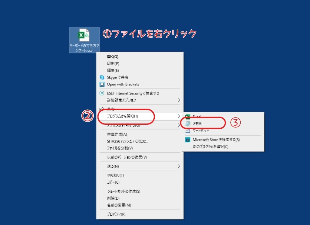Click the Notepad (メモ帳) icon in submenu

click(188, 124)
